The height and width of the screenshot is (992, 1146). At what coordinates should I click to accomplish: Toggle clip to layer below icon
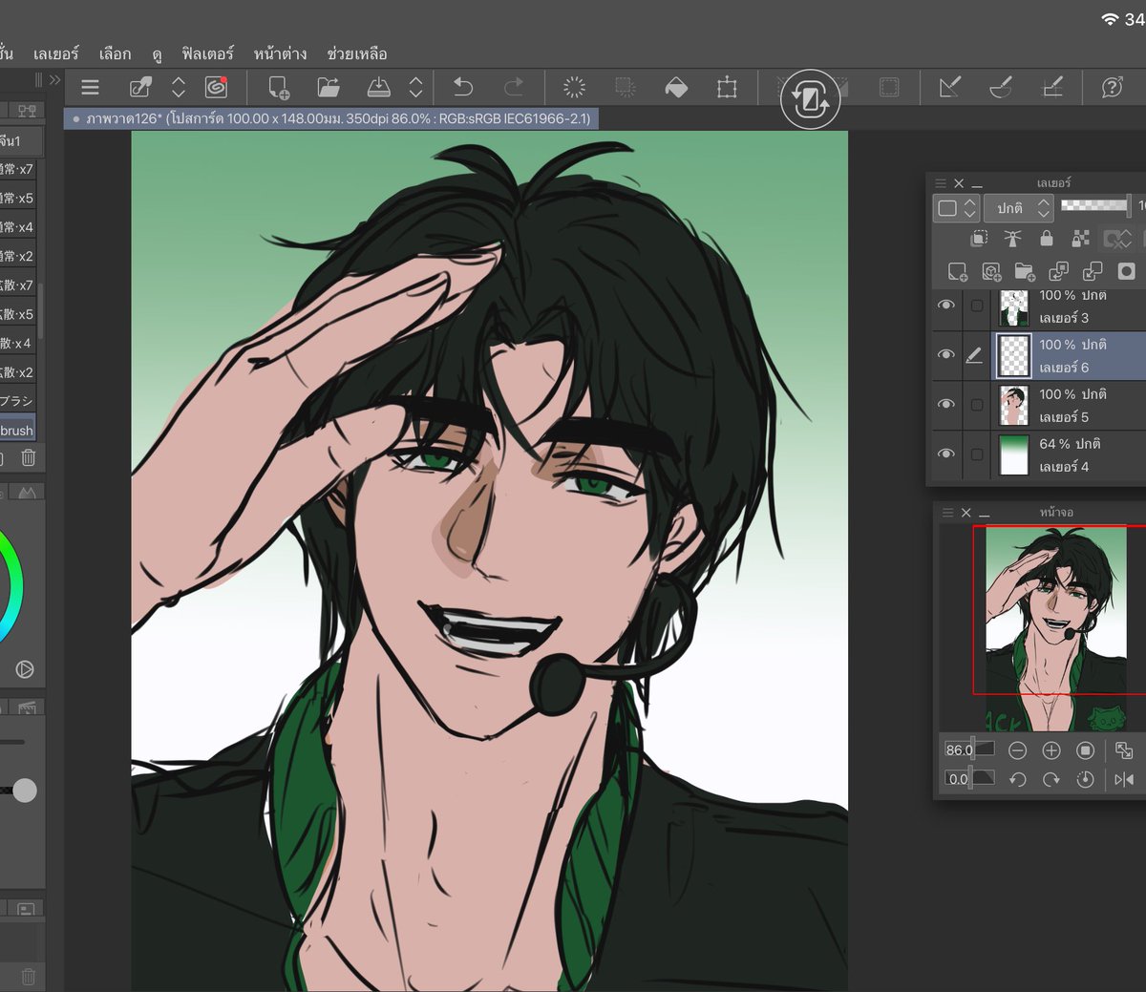[x=979, y=239]
